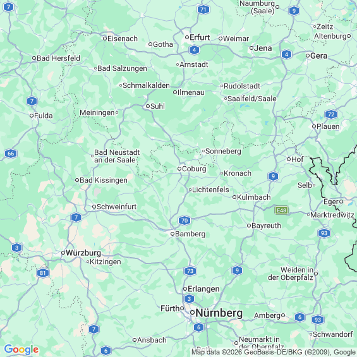Screen dimensions: 357x357
Task: Click the Suhl town label
Action: coord(157,106)
